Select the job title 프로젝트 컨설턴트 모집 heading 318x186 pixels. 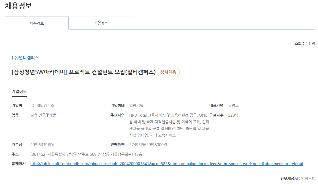(x=84, y=72)
